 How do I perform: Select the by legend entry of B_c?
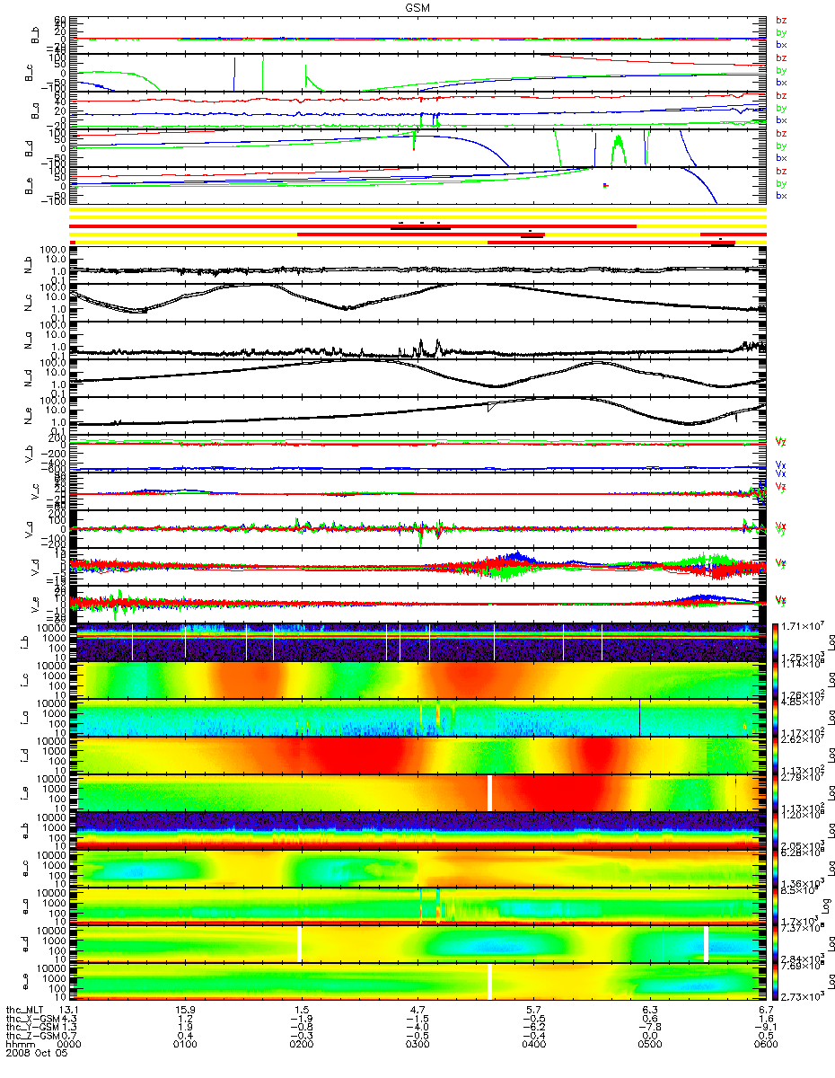tap(780, 70)
